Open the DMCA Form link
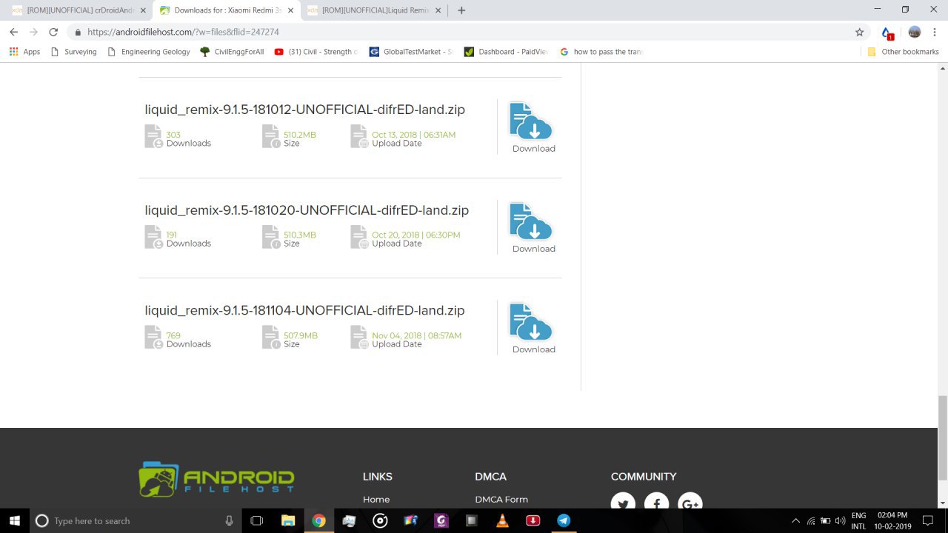 point(501,500)
